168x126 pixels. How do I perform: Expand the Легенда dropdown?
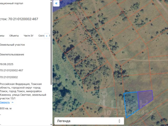pyautogui.click(x=89, y=121)
